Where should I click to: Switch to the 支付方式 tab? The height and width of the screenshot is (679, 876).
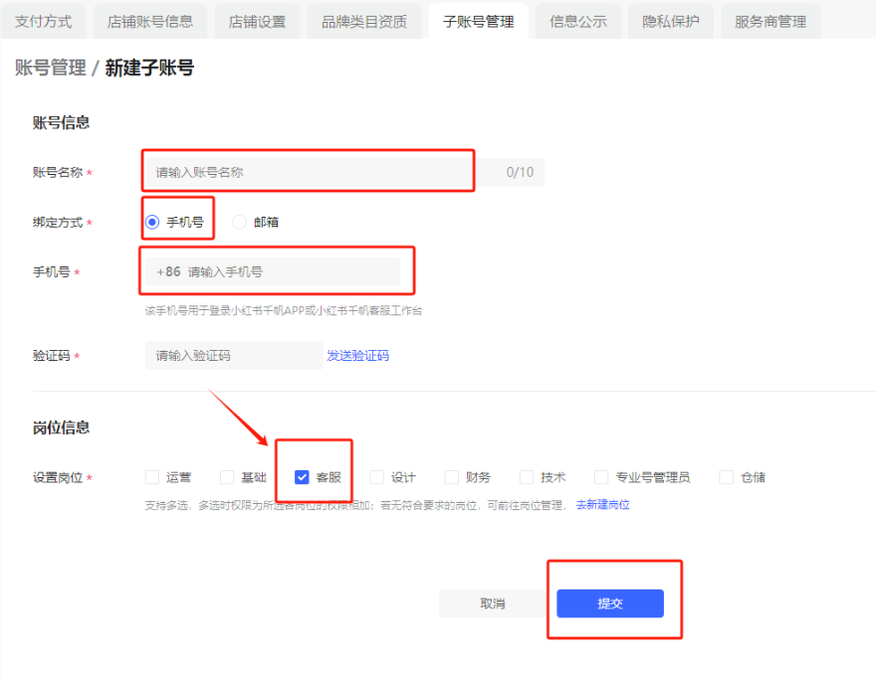(x=44, y=21)
